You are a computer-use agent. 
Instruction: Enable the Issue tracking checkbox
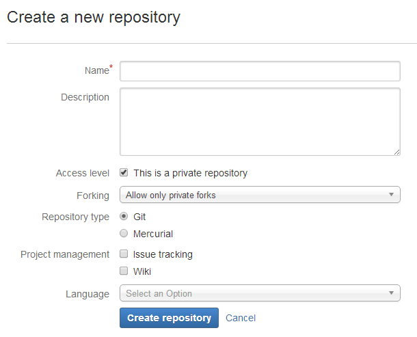pos(124,254)
